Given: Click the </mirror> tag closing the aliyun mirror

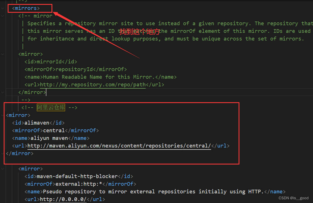Looking at the screenshot, I should (x=20, y=153).
